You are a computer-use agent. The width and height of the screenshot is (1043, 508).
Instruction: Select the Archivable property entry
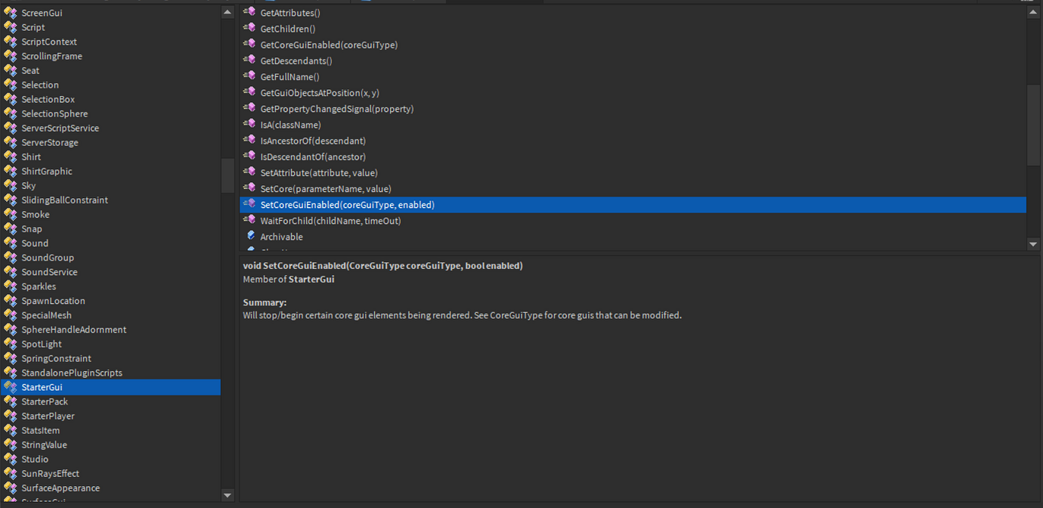(x=282, y=236)
